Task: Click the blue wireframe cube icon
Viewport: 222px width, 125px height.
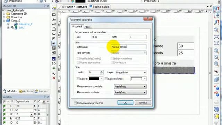Action: click(x=216, y=109)
